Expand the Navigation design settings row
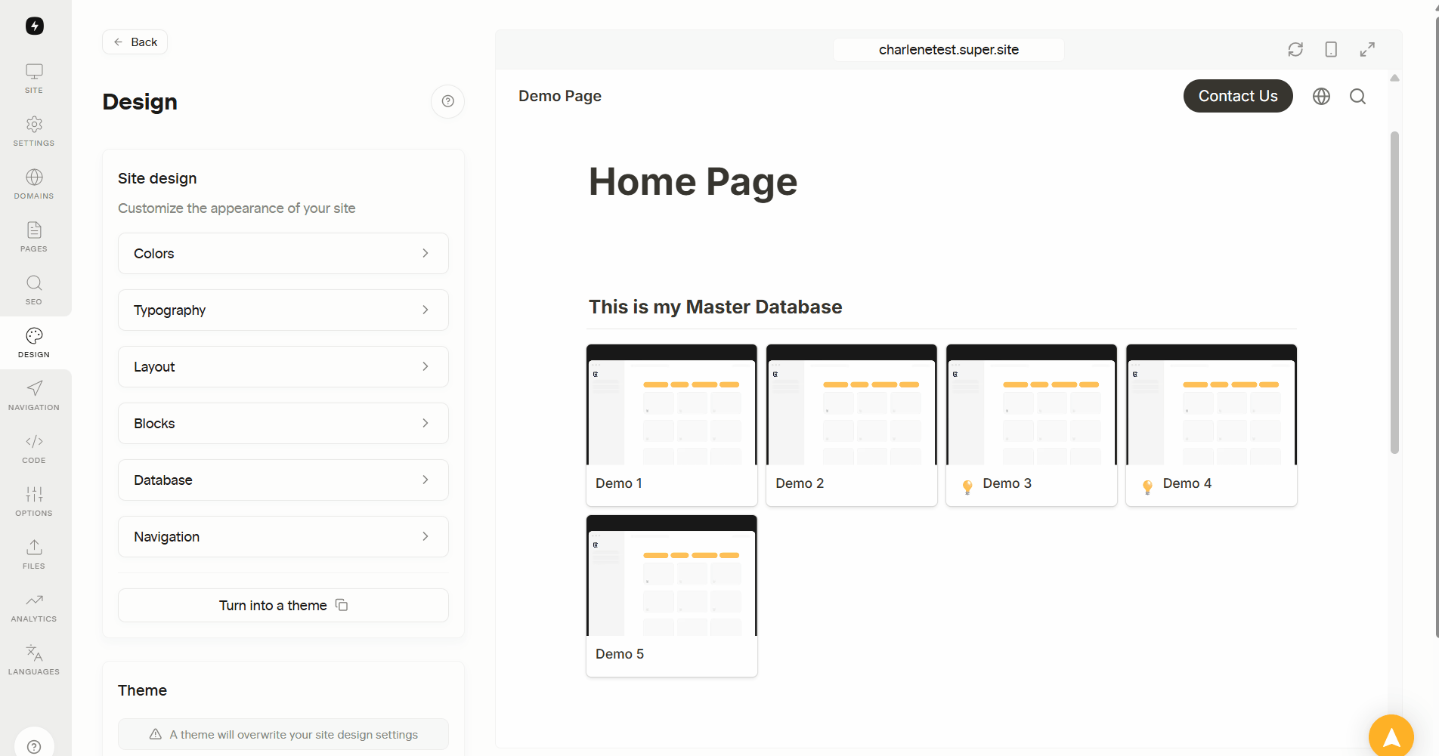Screen dimensions: 1439x756 (x=283, y=536)
